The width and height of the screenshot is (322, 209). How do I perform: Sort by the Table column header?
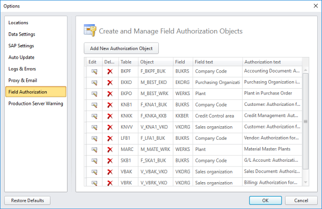128,62
